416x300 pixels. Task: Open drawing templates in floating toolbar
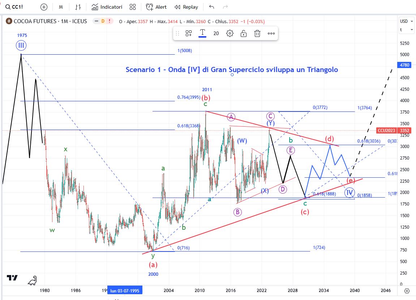click(189, 34)
